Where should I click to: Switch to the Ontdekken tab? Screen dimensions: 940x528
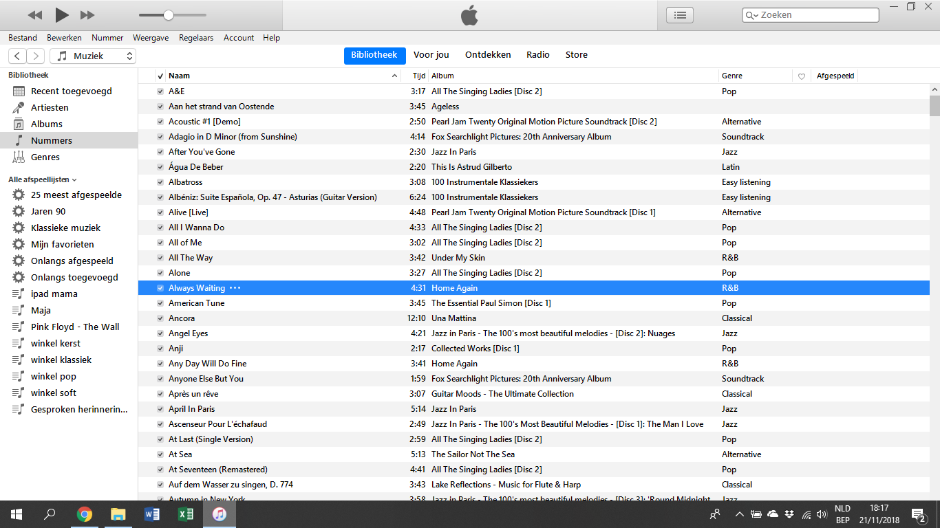488,55
